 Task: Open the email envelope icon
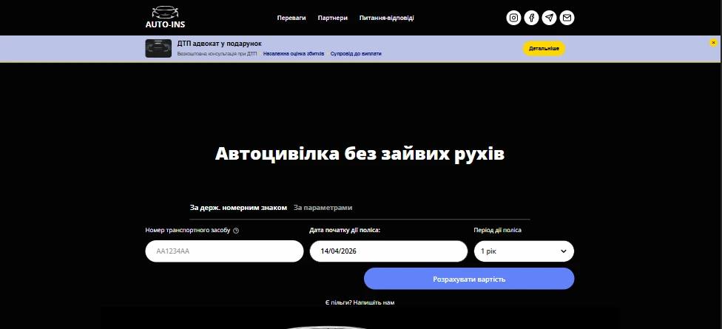[x=567, y=18]
